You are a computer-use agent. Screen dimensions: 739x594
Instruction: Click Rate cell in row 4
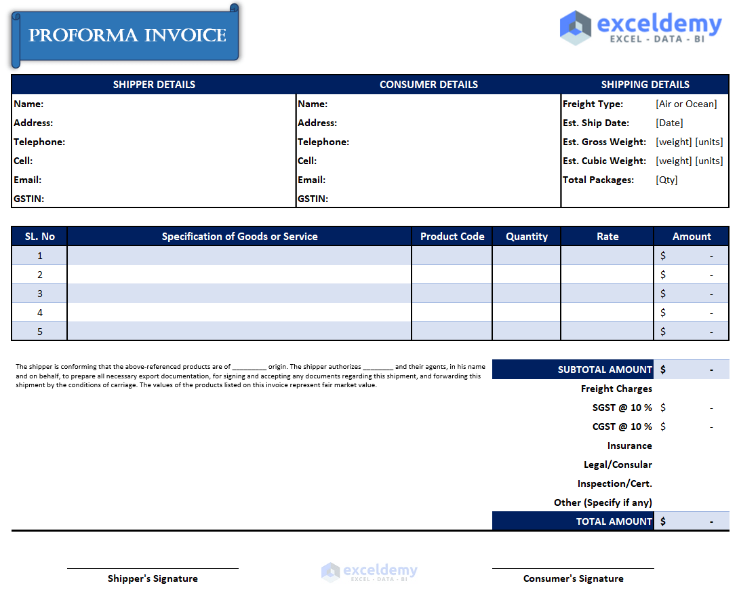(x=607, y=313)
